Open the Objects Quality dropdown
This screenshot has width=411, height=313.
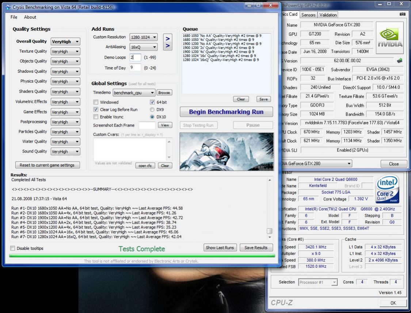[65, 61]
